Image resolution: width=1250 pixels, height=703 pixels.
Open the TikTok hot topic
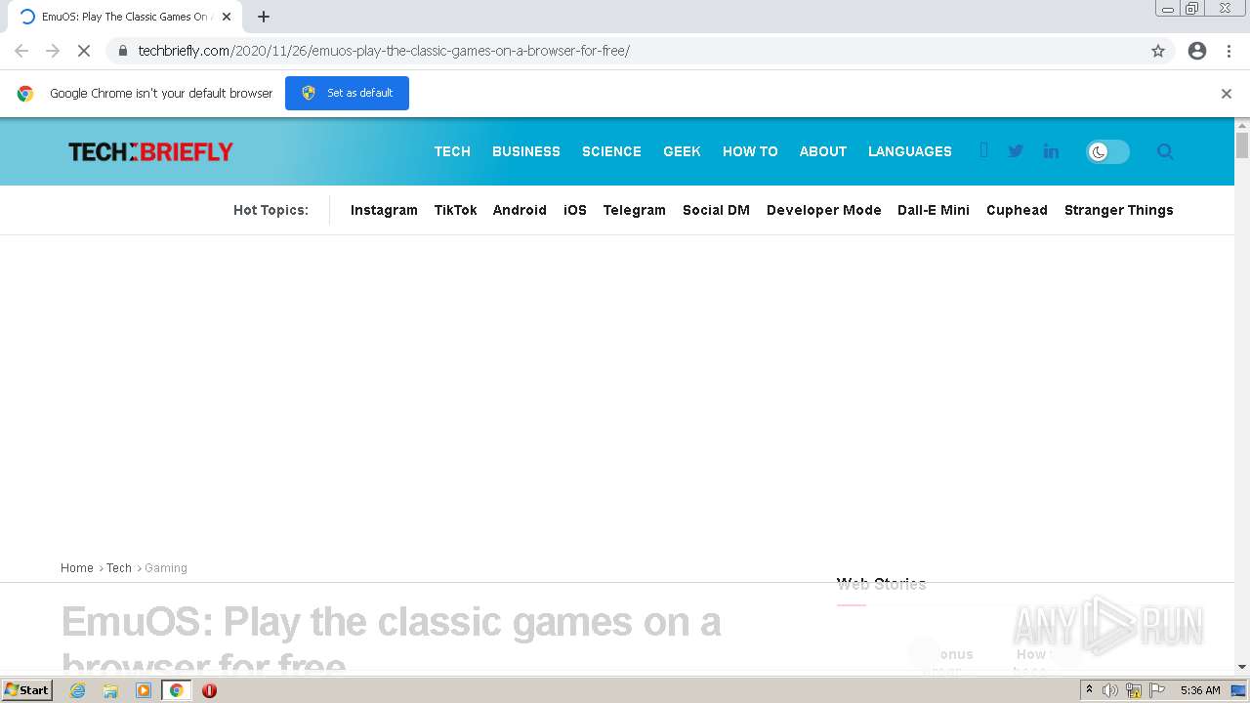[x=456, y=210]
